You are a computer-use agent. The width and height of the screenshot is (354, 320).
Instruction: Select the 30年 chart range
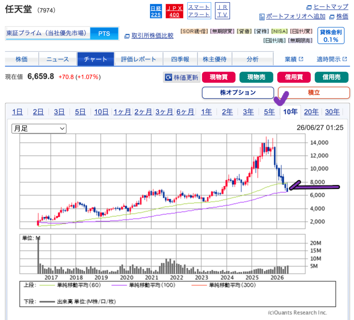point(332,112)
